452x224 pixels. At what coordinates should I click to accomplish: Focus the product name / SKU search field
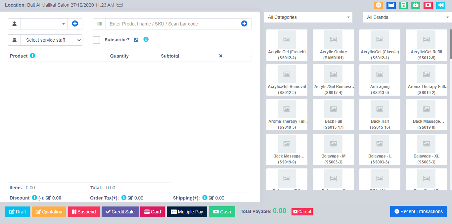171,24
